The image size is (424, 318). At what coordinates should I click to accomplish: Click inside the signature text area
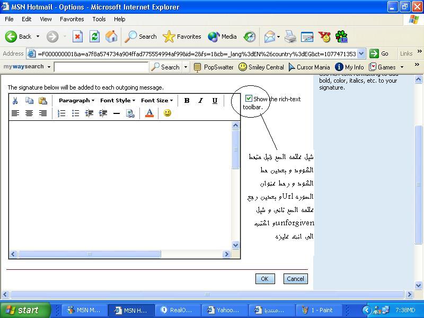point(120,185)
